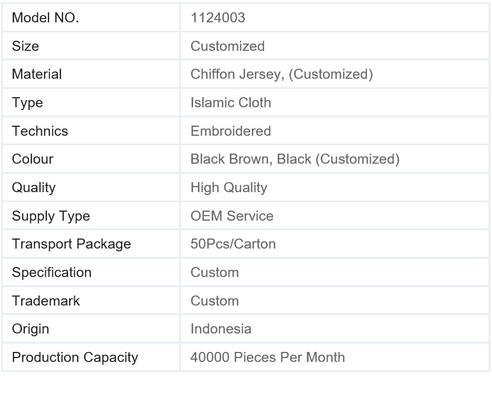
Task: Select the Indonesia origin value
Action: point(221,329)
